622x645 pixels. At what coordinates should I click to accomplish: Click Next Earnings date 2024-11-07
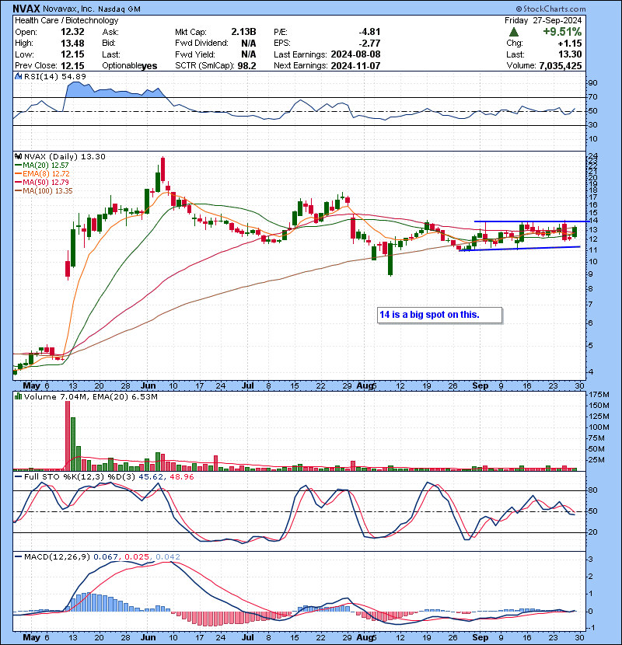[355, 65]
